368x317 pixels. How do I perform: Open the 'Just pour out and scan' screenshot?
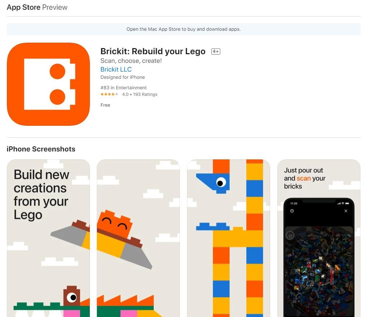pyautogui.click(x=319, y=238)
